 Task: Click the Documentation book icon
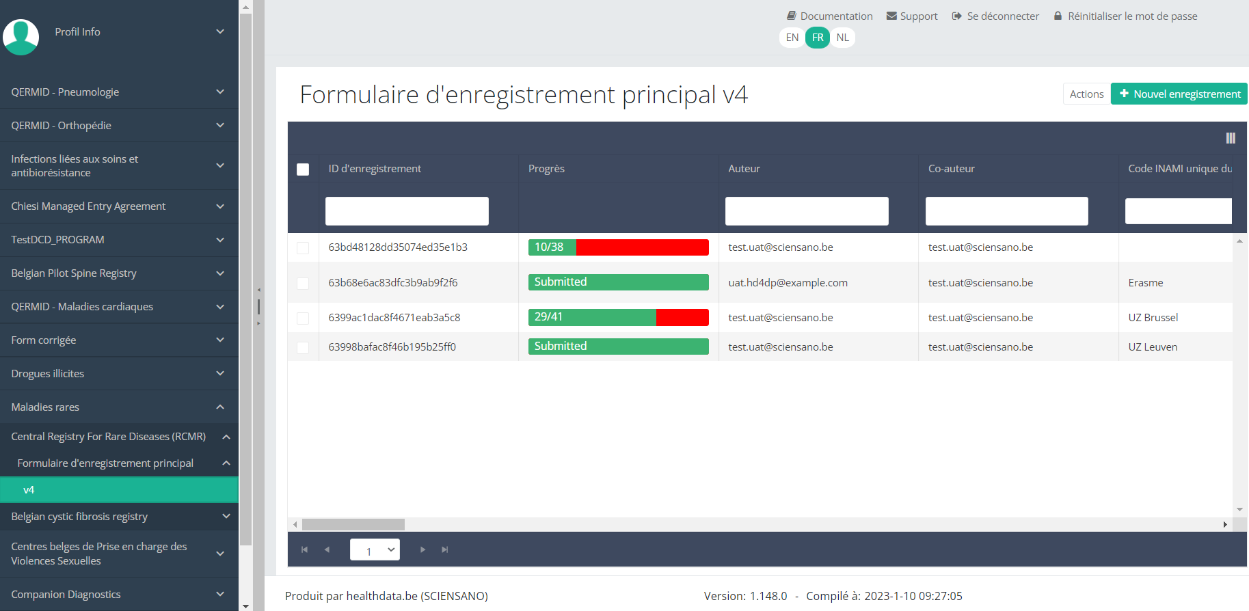click(x=791, y=16)
